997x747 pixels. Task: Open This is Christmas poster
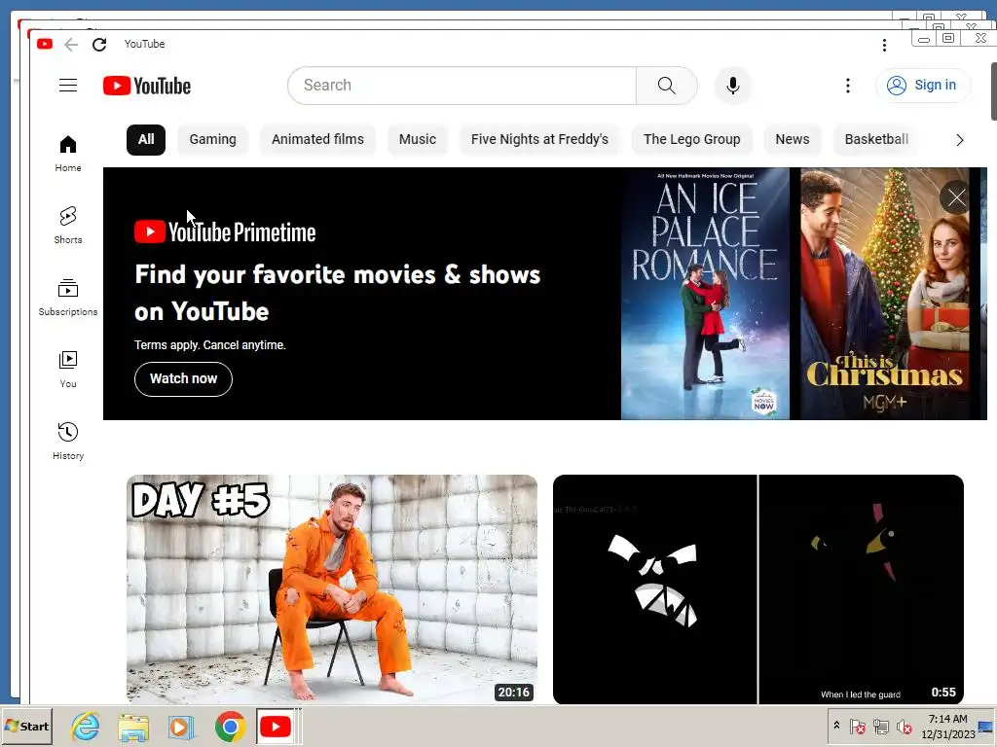pyautogui.click(x=885, y=294)
